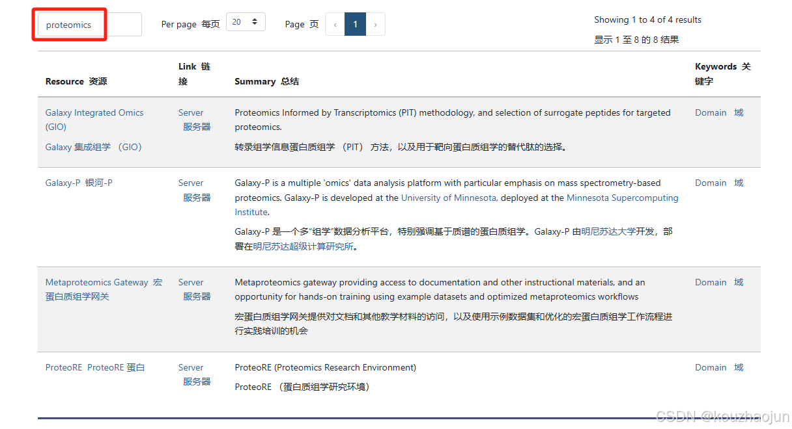Click the 'ProteoRE (Proteomics Research Environment)' summary text
792x429 pixels.
point(325,367)
